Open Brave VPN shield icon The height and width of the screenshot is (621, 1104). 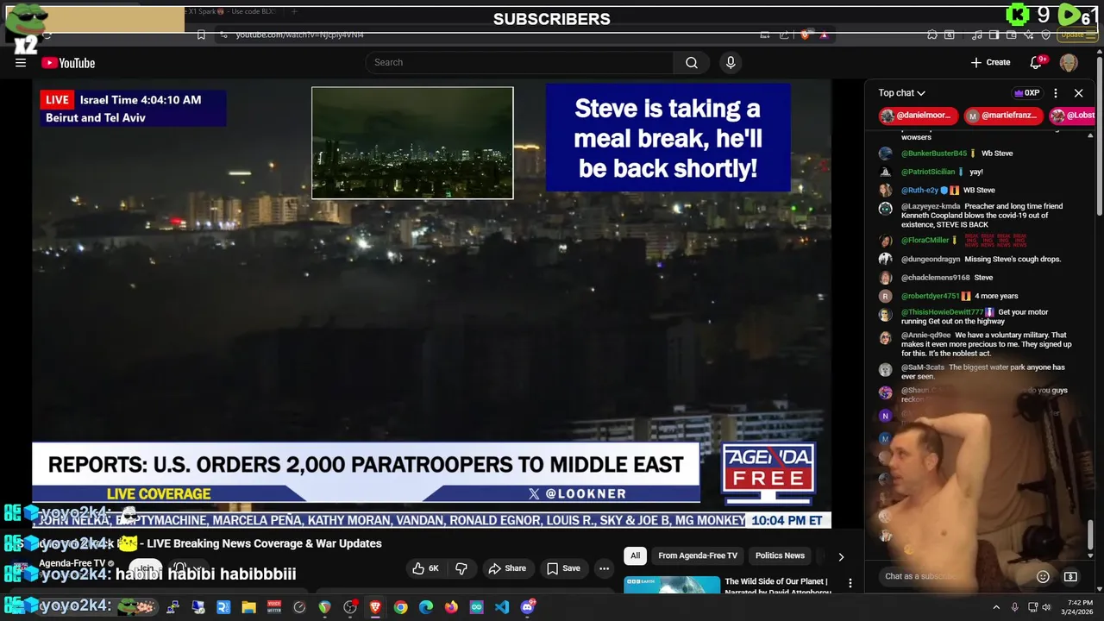(1045, 34)
